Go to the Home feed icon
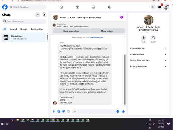173x130 pixels. (x=61, y=7)
